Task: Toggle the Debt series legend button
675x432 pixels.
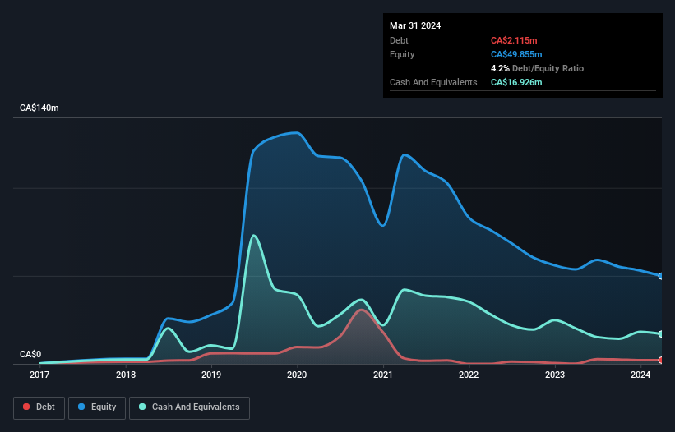Action: click(x=39, y=407)
